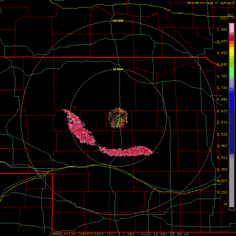The width and height of the screenshot is (236, 236).
Task: Select the 0.413 scale value
Action: pos(222,158)
